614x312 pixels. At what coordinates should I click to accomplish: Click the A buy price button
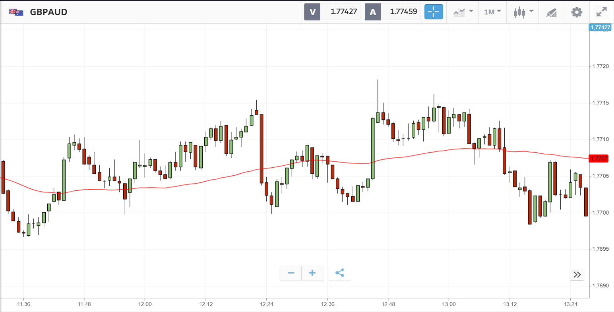(393, 12)
